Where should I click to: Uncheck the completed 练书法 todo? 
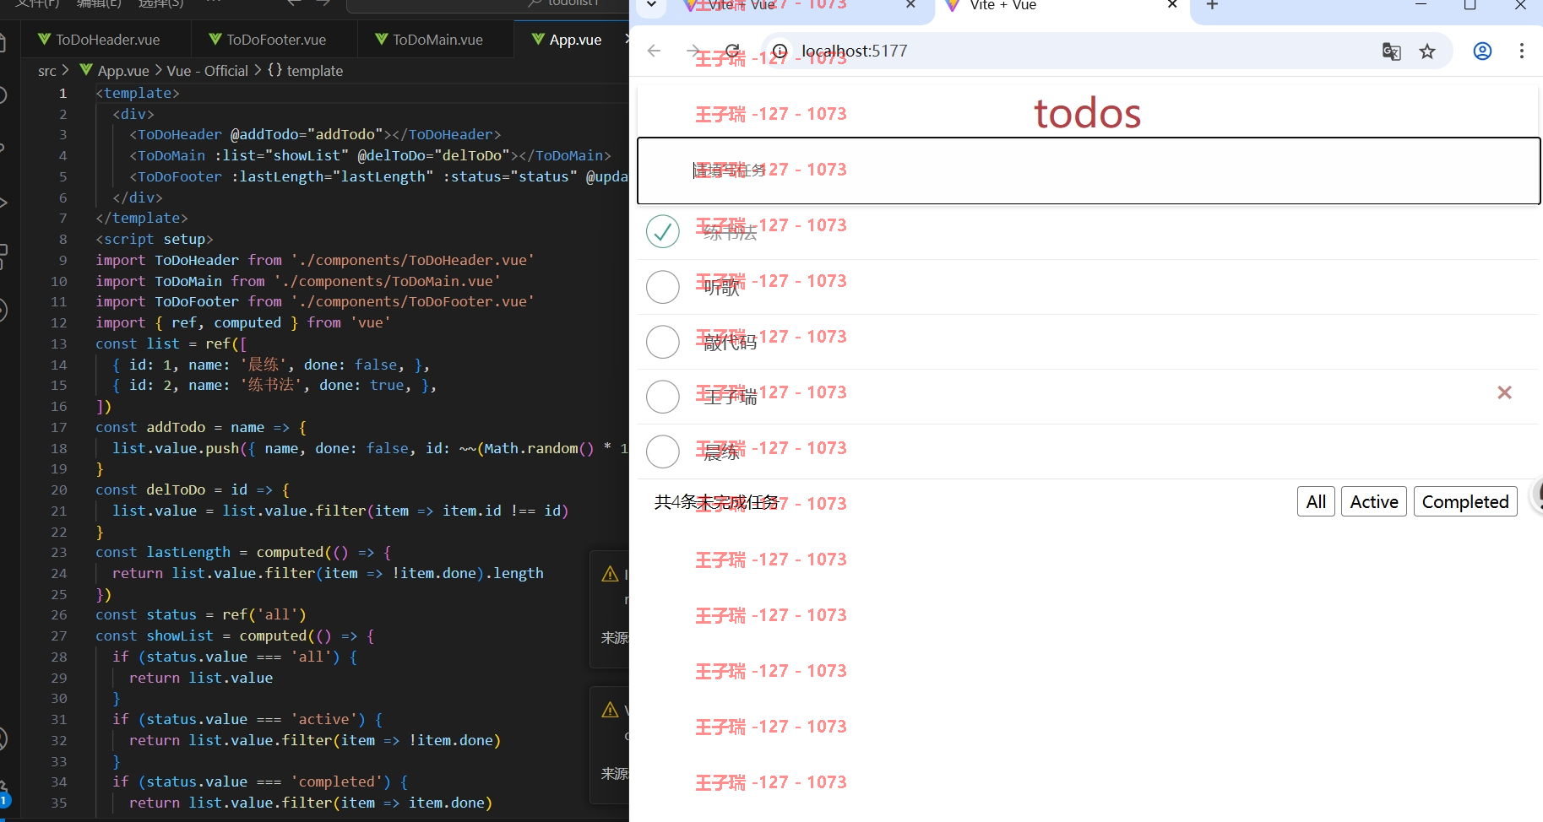663,231
